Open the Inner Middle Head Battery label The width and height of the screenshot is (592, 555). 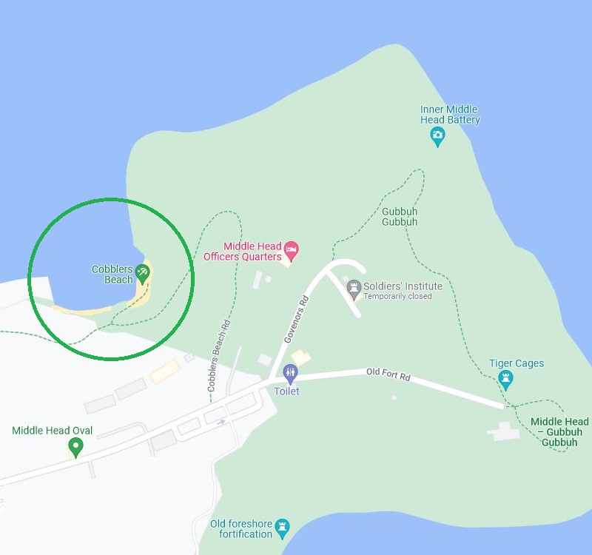[x=450, y=115]
